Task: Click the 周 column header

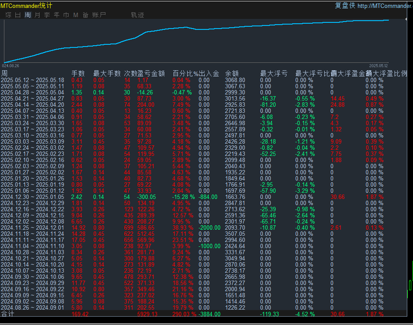Action: pos(4,73)
